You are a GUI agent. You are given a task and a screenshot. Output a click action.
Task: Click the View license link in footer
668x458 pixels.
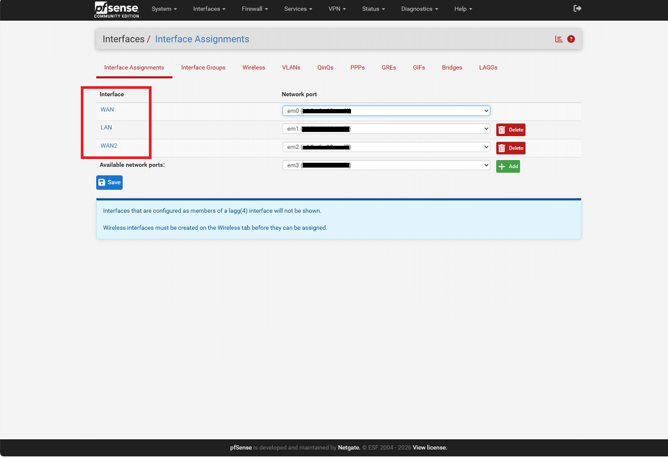click(x=430, y=447)
